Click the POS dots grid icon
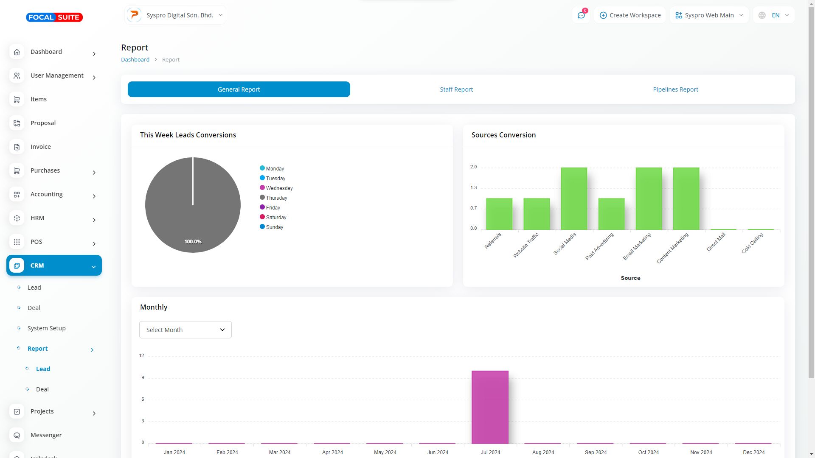Image resolution: width=815 pixels, height=458 pixels. (x=17, y=242)
